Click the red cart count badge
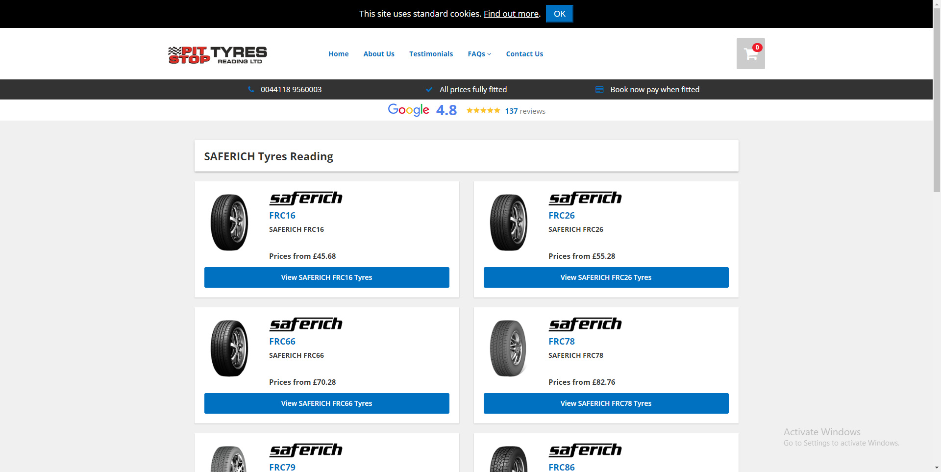 757,48
